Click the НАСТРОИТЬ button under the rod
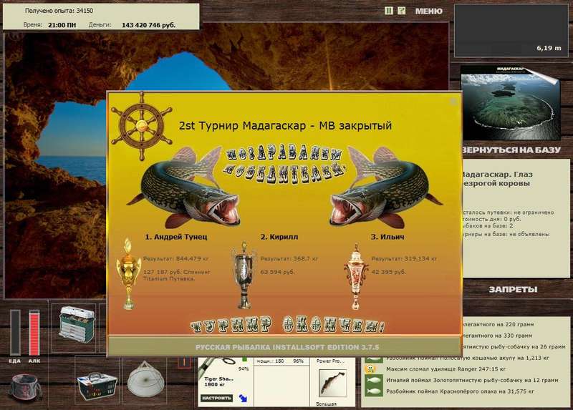The image size is (573, 410). (216, 398)
